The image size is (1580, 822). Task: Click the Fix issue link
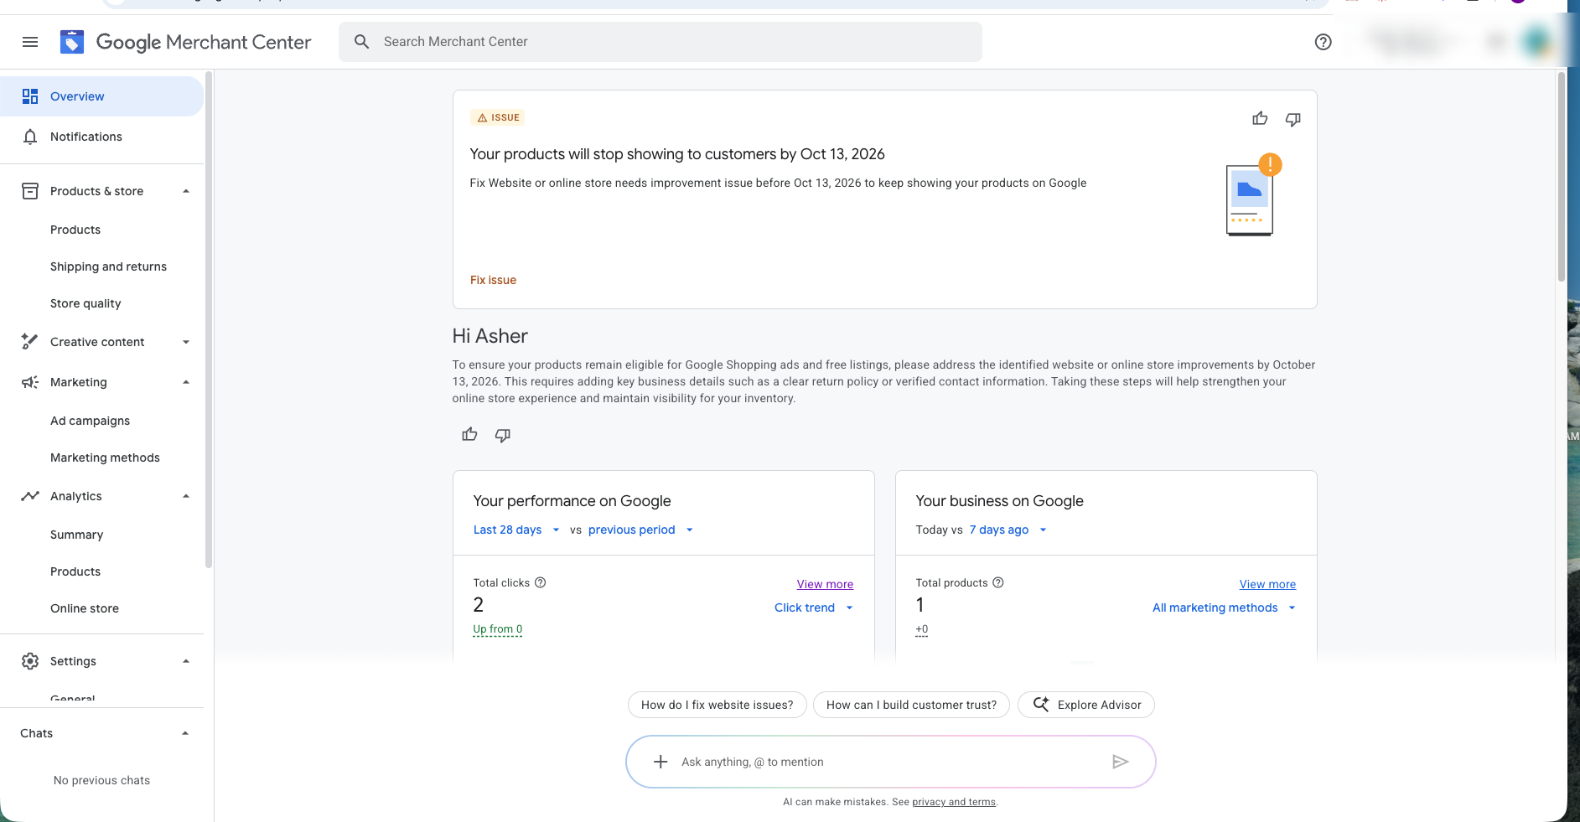click(x=493, y=280)
